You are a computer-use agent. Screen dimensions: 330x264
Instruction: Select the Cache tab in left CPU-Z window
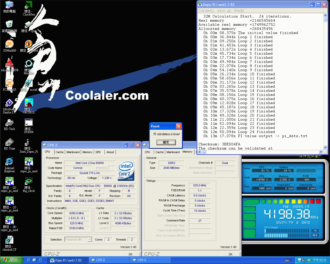[x=60, y=152]
